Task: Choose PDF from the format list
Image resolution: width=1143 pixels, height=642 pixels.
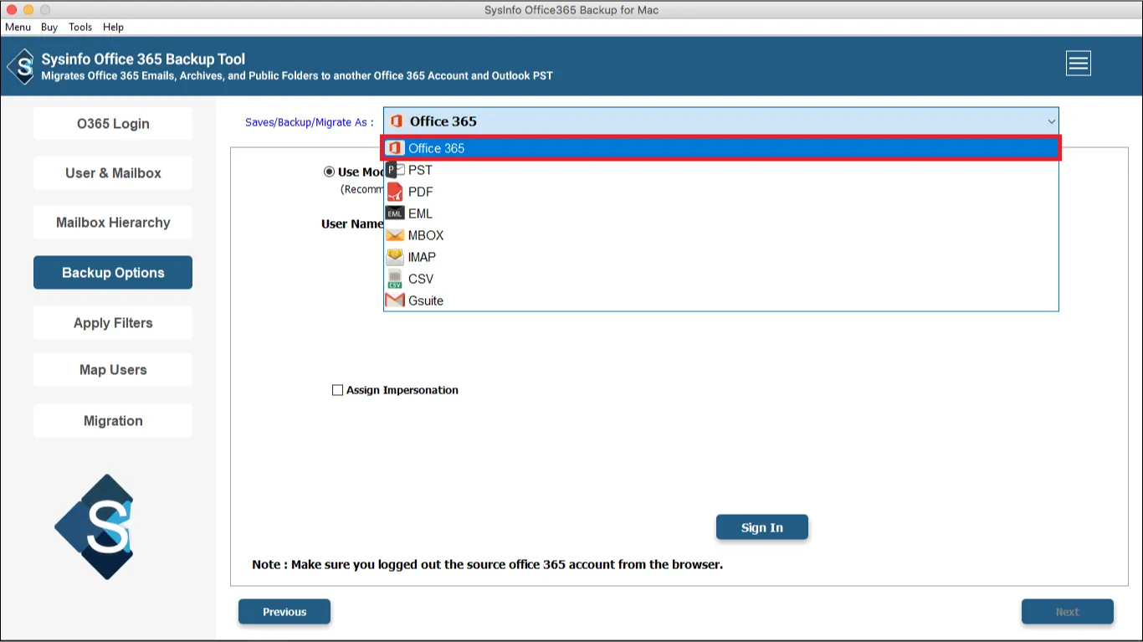Action: point(721,192)
